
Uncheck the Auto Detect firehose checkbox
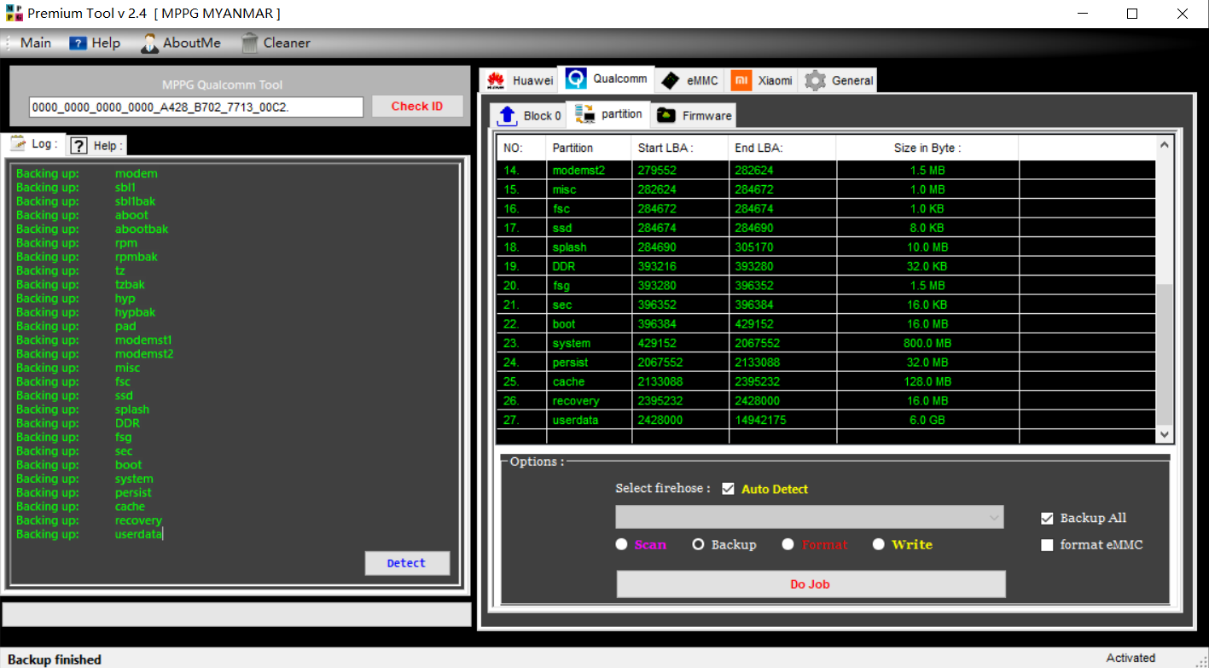tap(728, 489)
